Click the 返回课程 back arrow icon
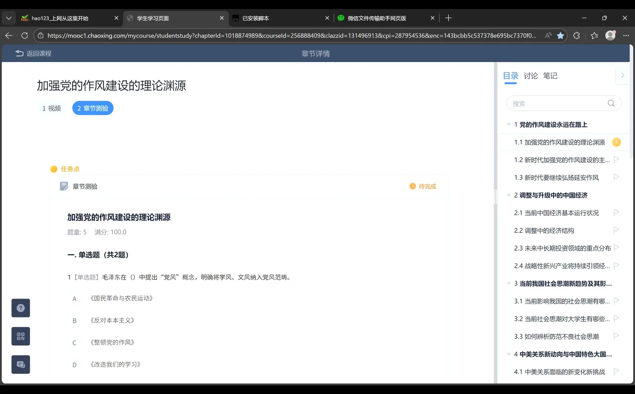 click(19, 53)
